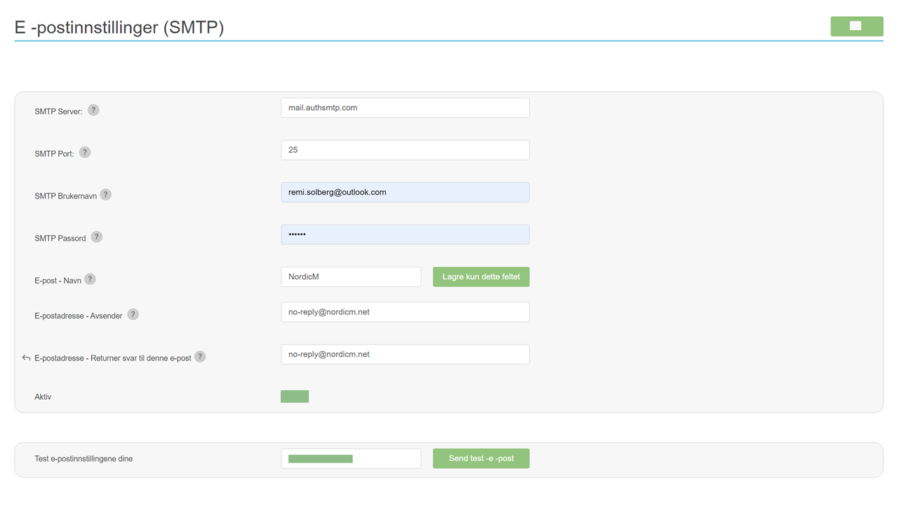
Task: Click the test e-mail recipient input field
Action: coord(351,459)
